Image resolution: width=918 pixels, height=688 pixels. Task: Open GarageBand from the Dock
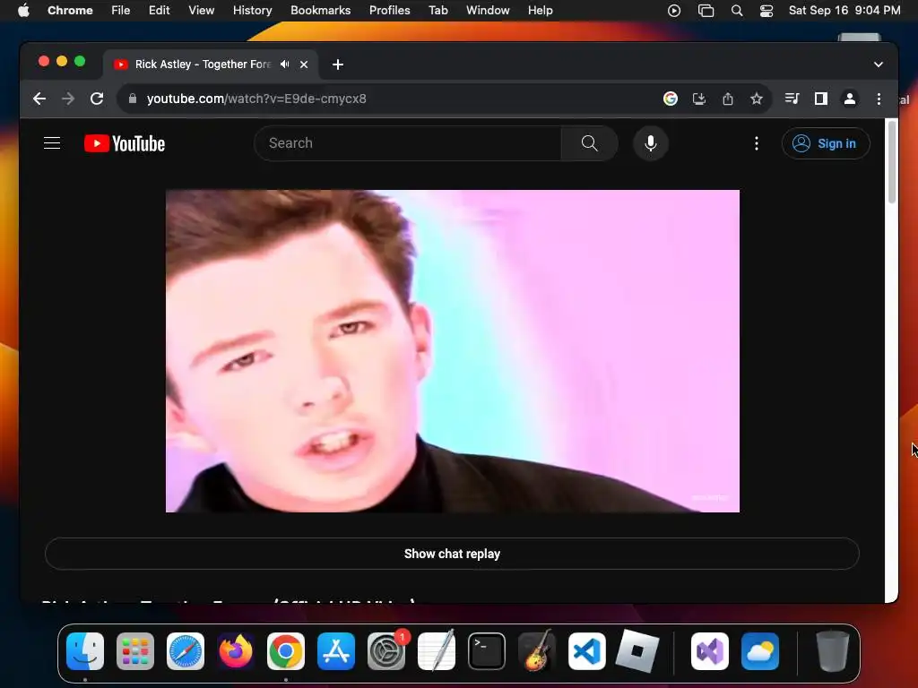click(537, 651)
